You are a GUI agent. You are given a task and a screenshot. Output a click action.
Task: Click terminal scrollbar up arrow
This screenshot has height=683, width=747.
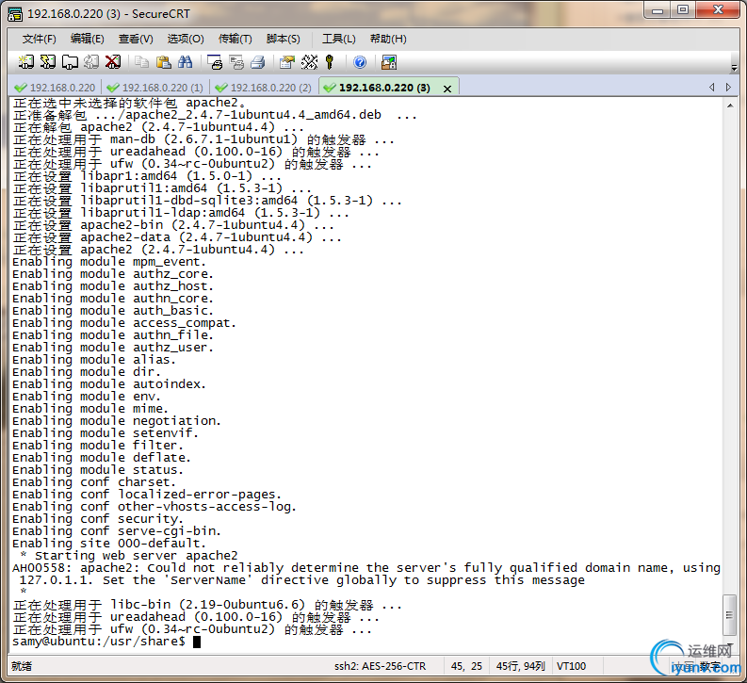[x=730, y=106]
